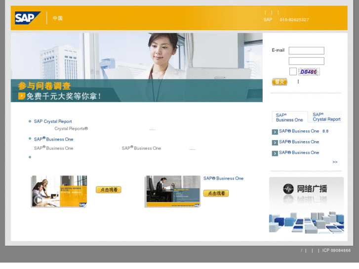Screen dimensions: 359x269
Task: Open second SAP Business One sidebar link
Action: [299, 142]
